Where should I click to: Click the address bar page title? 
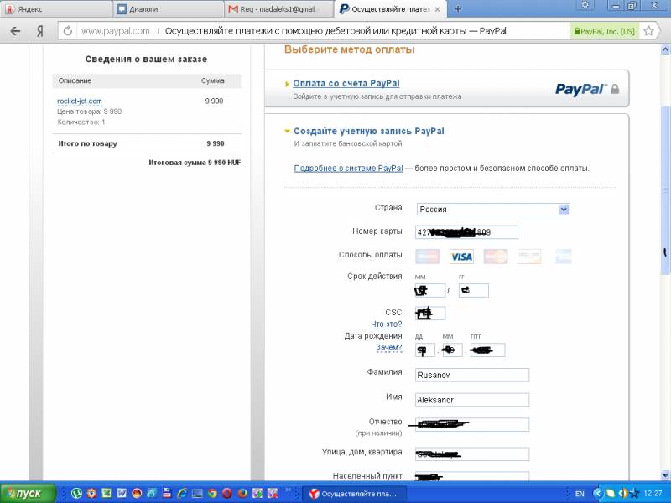pos(335,31)
